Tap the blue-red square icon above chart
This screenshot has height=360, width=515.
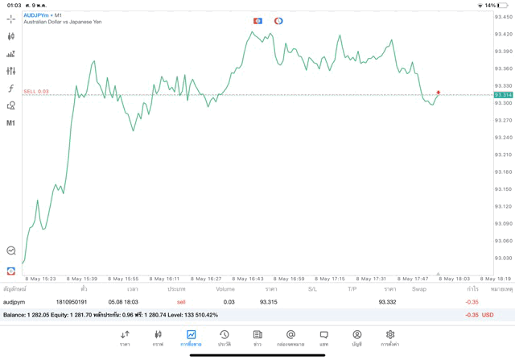click(x=257, y=21)
